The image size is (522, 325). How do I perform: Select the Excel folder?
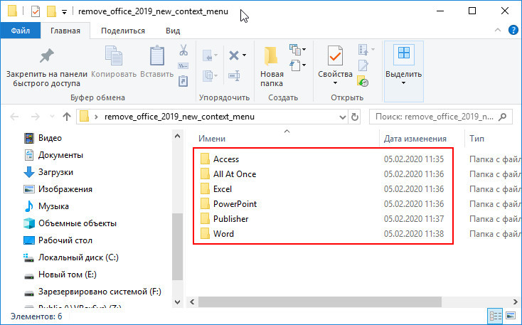[223, 189]
